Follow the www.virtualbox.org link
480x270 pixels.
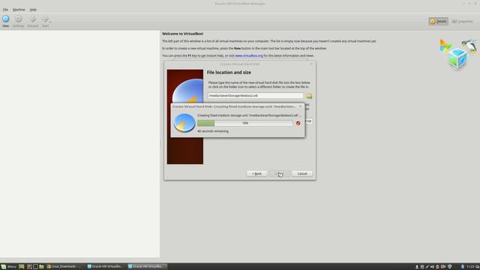point(249,55)
